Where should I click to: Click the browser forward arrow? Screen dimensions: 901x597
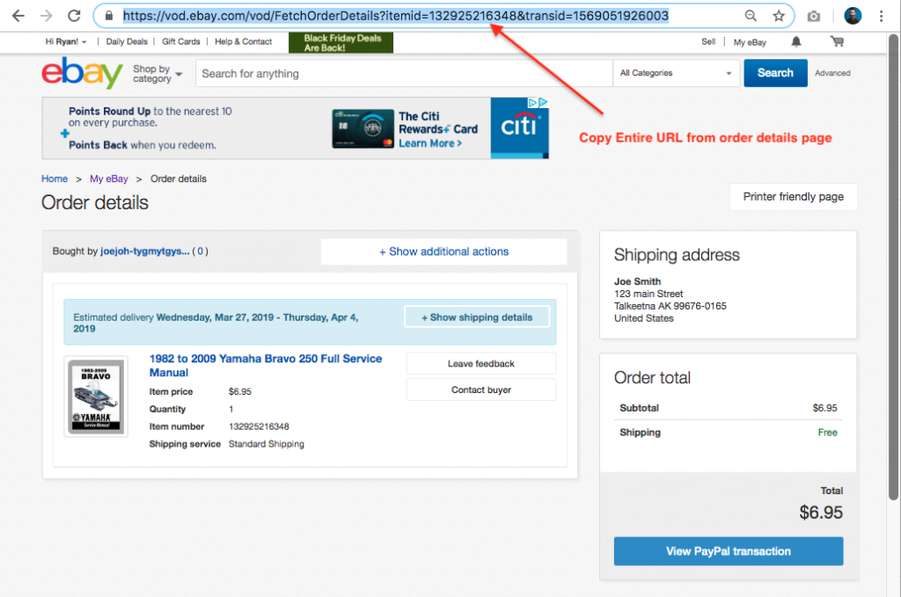click(x=47, y=16)
